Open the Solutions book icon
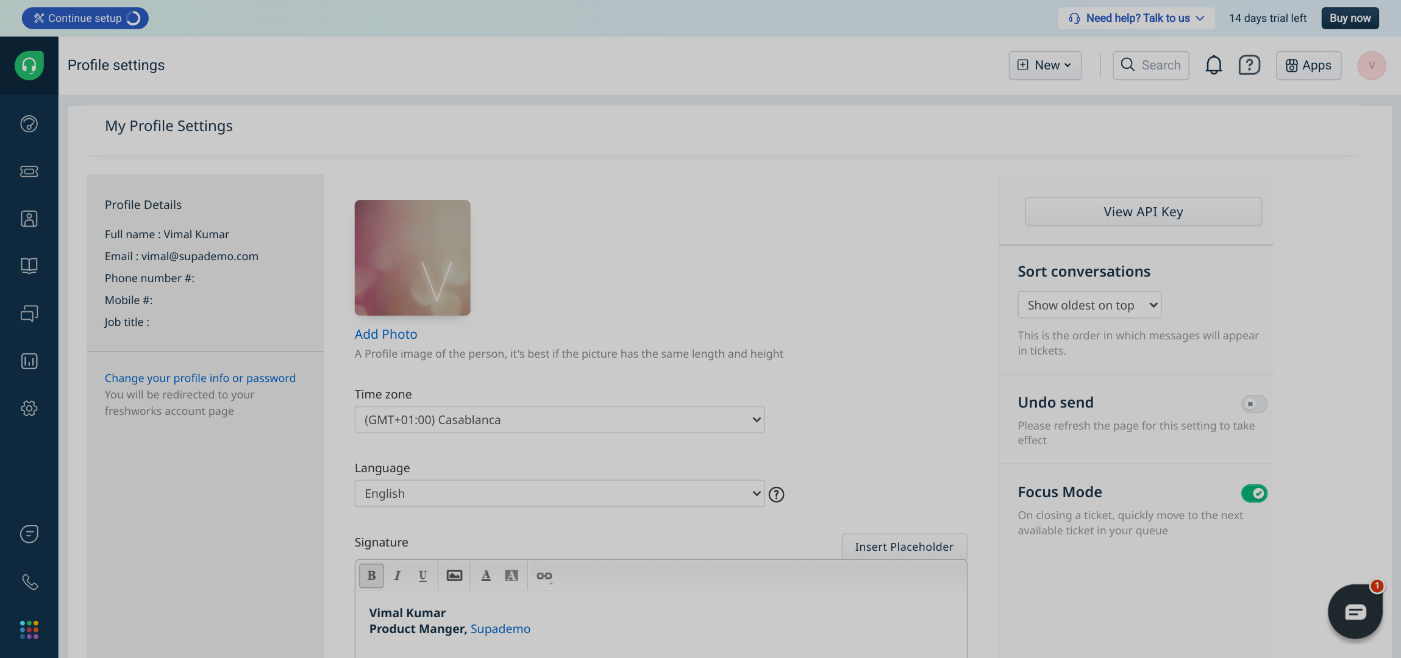Screen dimensions: 1401x658 coord(29,266)
